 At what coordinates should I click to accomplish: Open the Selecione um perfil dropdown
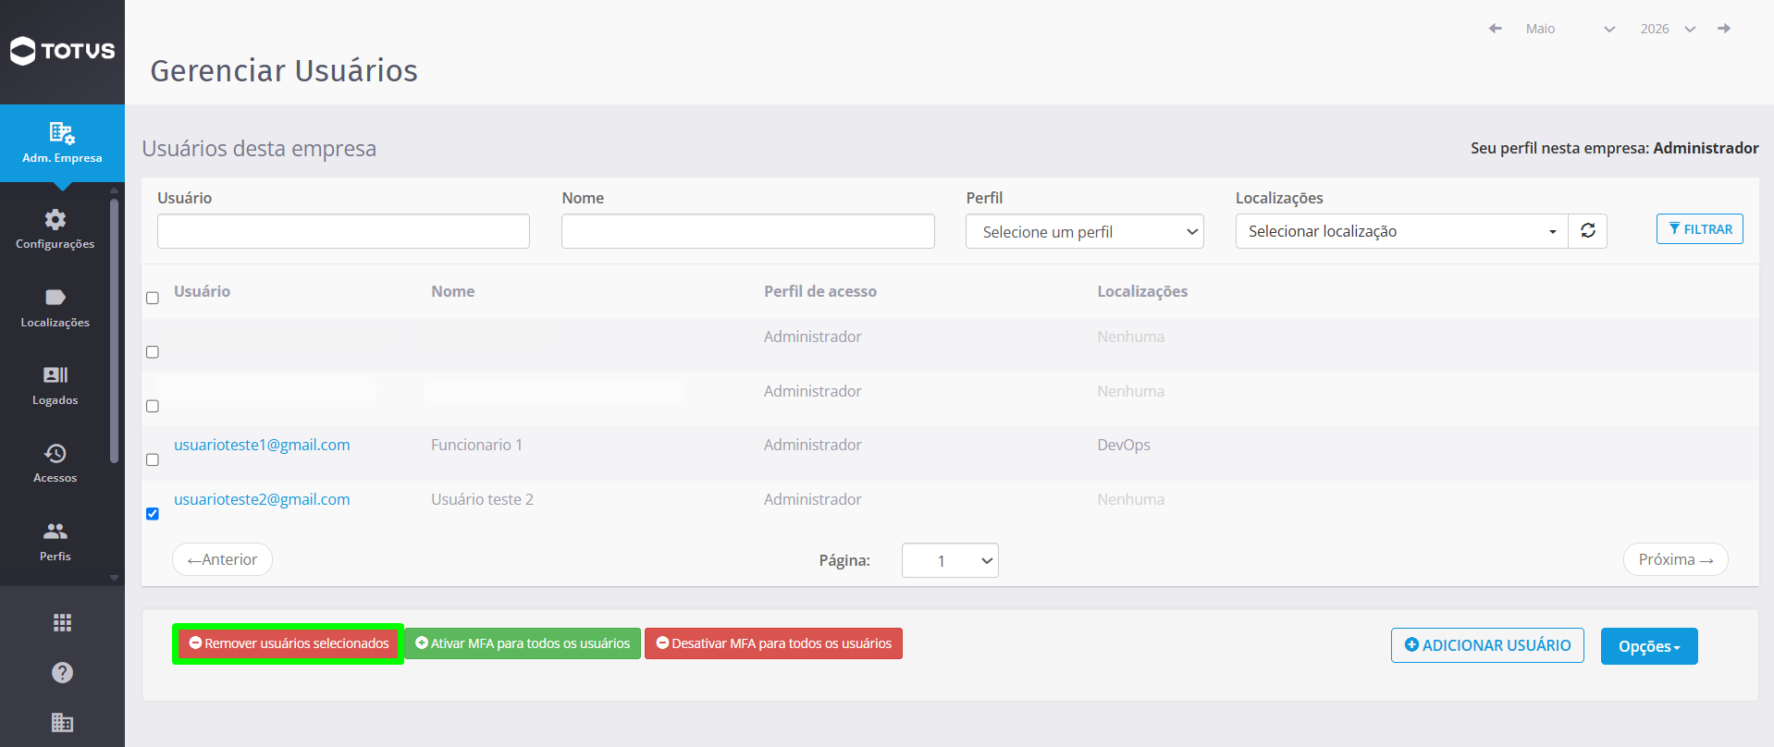coord(1085,231)
